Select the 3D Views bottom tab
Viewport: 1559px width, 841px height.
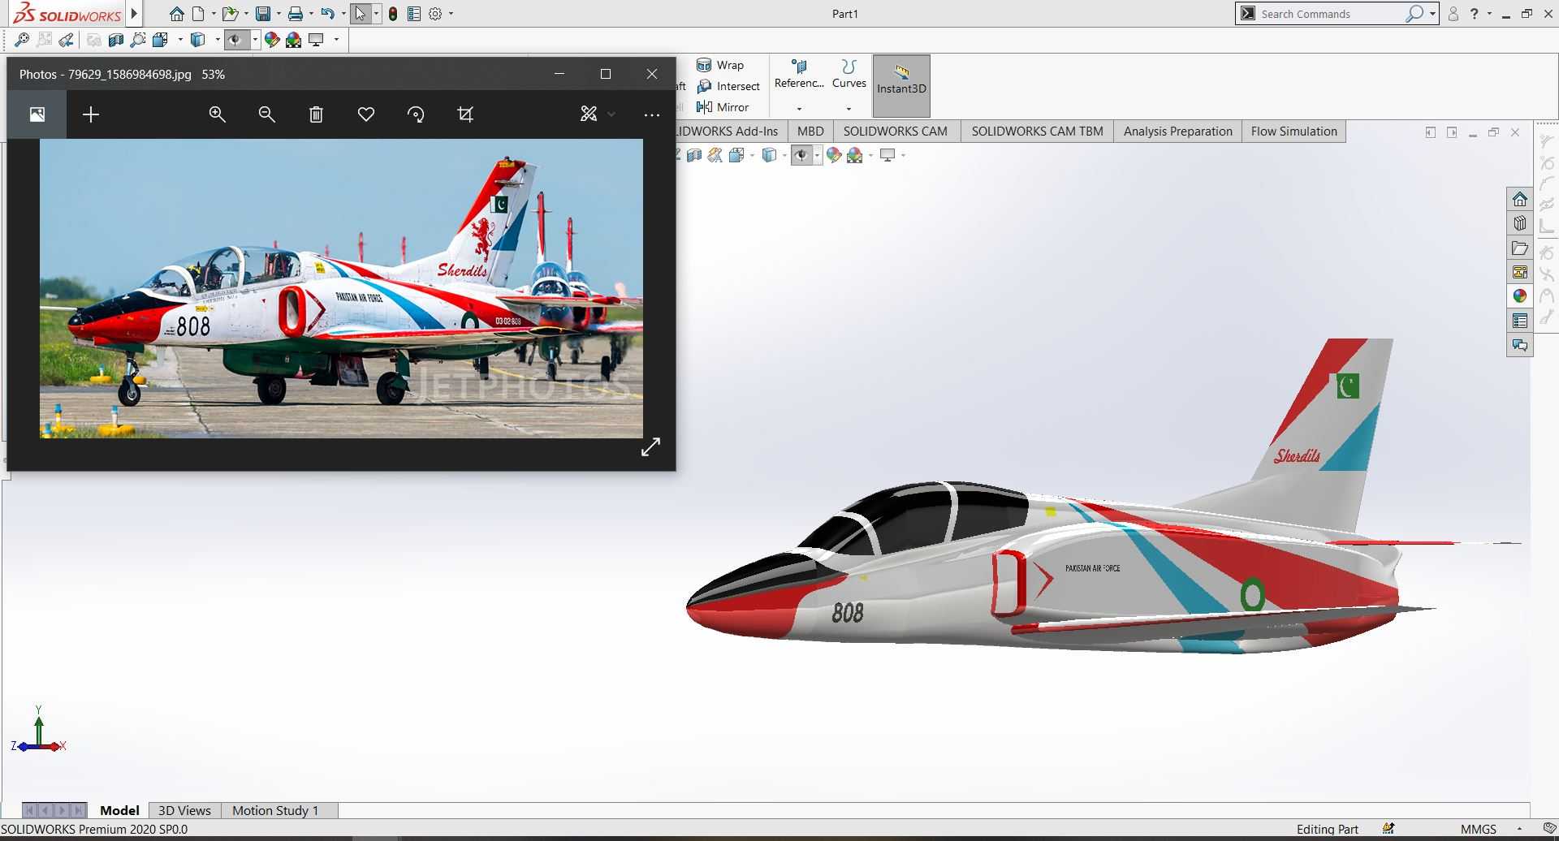tap(184, 810)
